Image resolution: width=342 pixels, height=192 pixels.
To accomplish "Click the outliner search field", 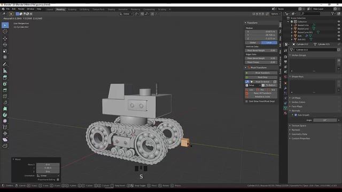I will tap(310, 14).
